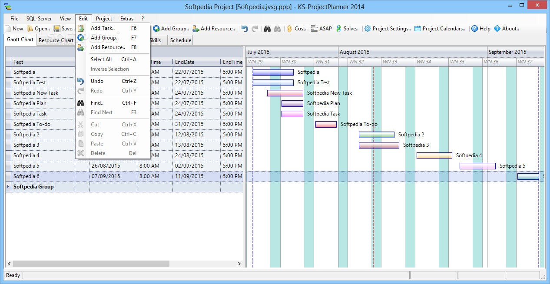Image resolution: width=550 pixels, height=284 pixels.
Task: Switch to the Schedule tab
Action: pyautogui.click(x=180, y=40)
